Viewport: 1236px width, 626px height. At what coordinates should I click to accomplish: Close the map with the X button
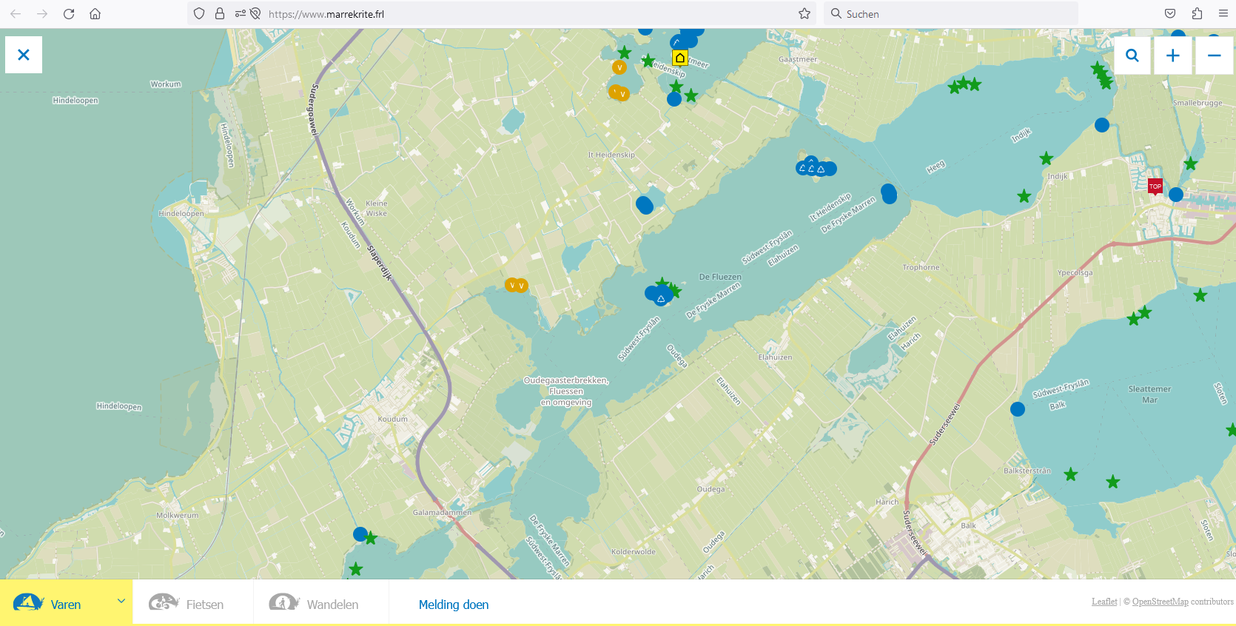(24, 55)
